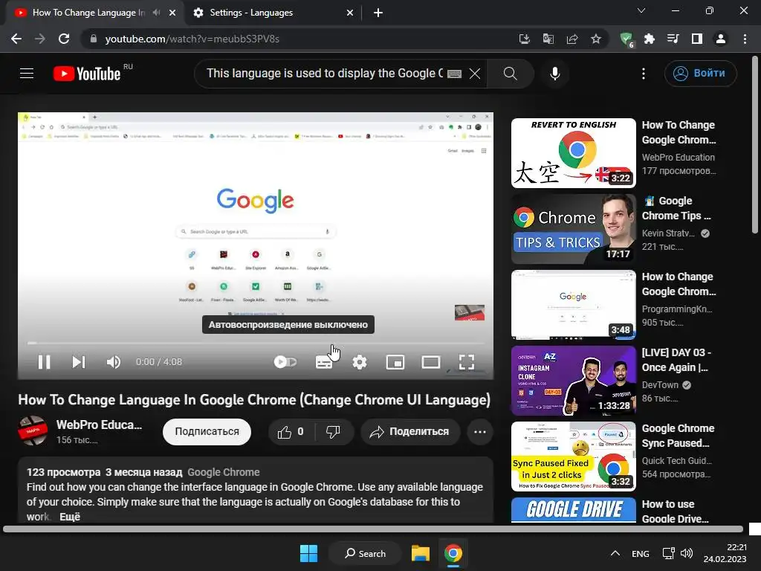The width and height of the screenshot is (761, 571).
Task: Open How to use Google Drive video title
Action: [x=675, y=512]
